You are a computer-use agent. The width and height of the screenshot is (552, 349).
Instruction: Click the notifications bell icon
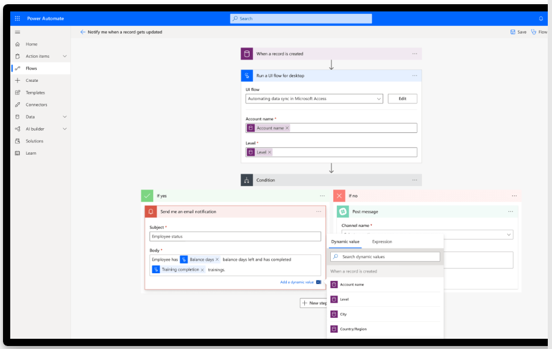point(541,19)
